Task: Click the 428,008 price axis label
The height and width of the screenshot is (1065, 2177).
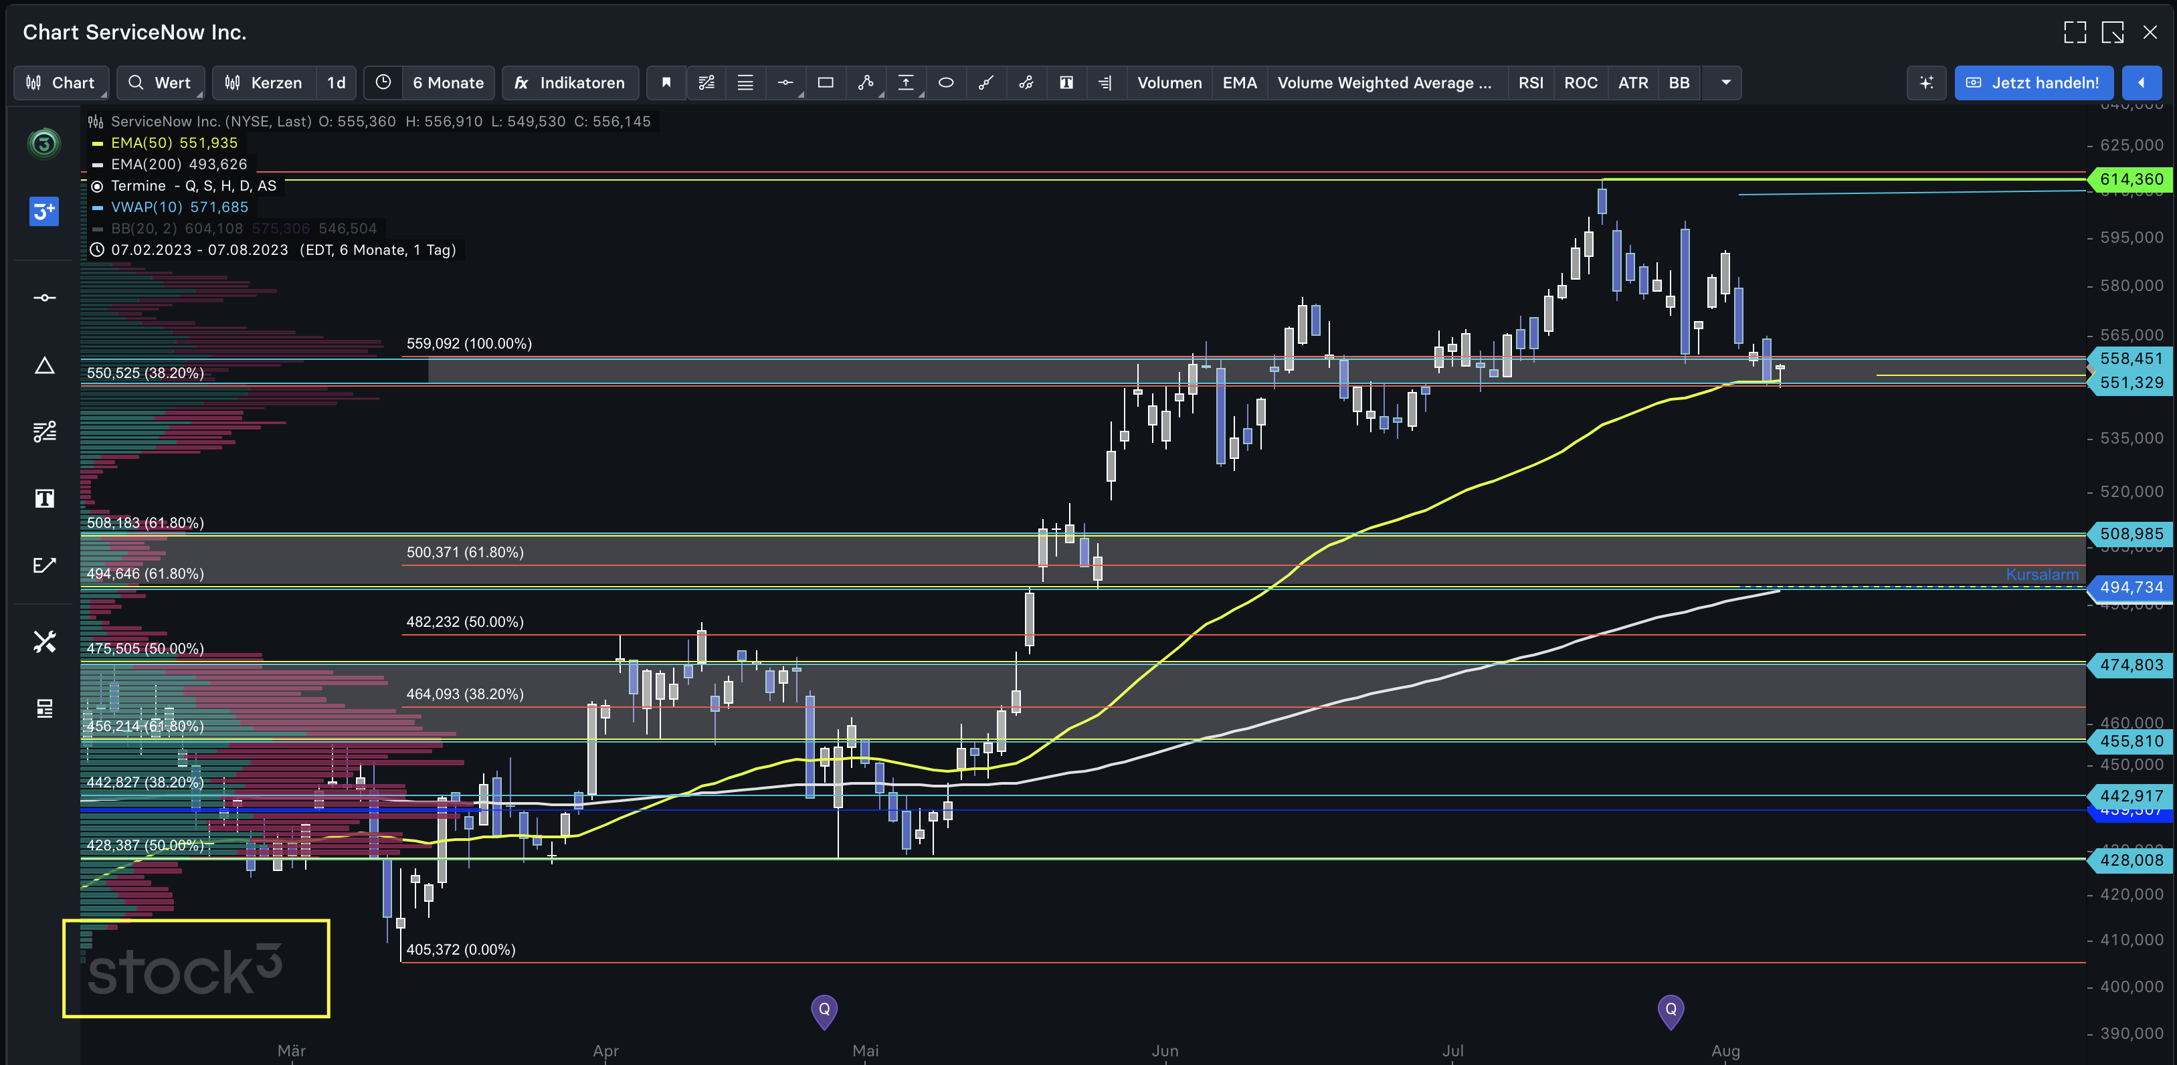Action: pyautogui.click(x=2129, y=860)
